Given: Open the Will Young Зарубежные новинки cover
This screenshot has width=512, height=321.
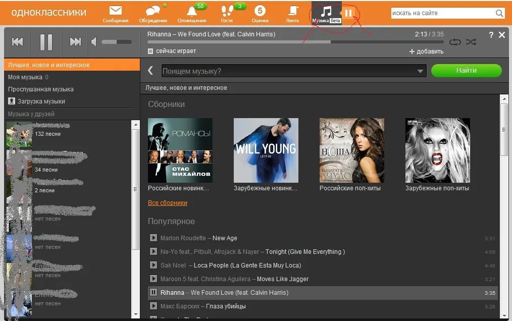Looking at the screenshot, I should pos(266,150).
